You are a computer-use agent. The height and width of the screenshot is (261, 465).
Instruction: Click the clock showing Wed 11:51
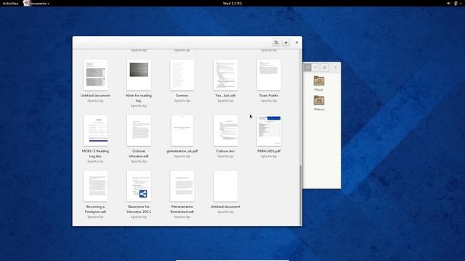pos(232,3)
